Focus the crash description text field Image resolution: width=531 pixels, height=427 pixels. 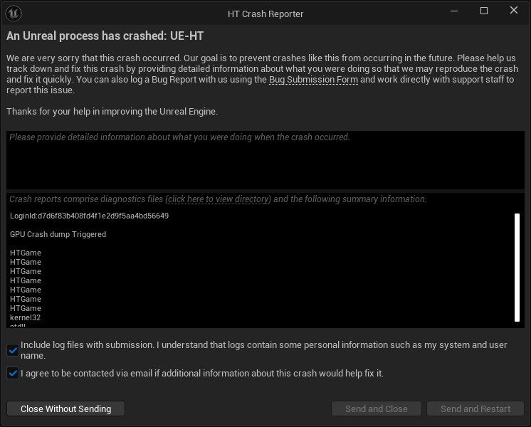pyautogui.click(x=265, y=160)
